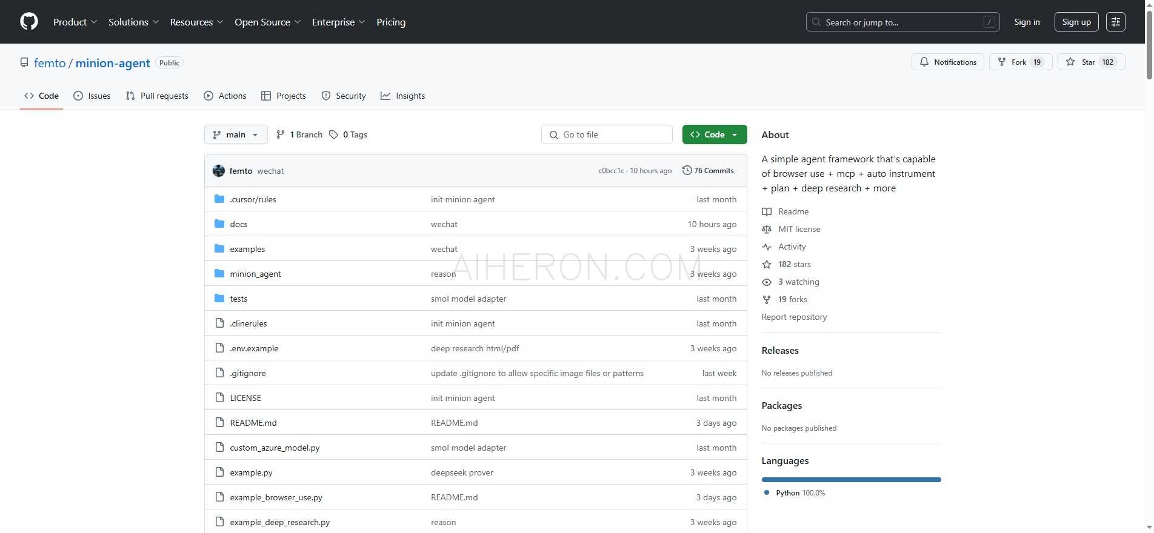Switch to the Security tab
The width and height of the screenshot is (1154, 533).
tap(344, 96)
